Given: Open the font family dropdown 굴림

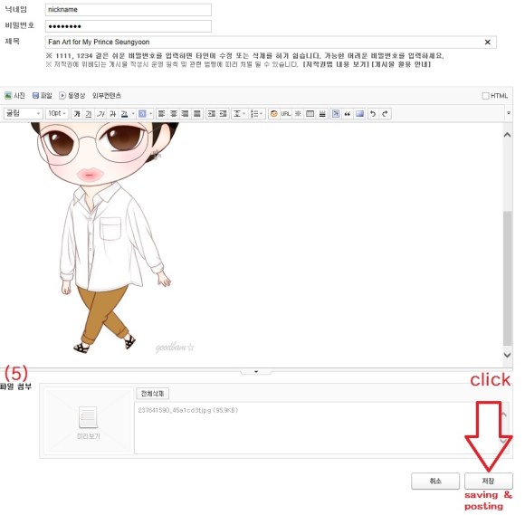Looking at the screenshot, I should pos(23,114).
